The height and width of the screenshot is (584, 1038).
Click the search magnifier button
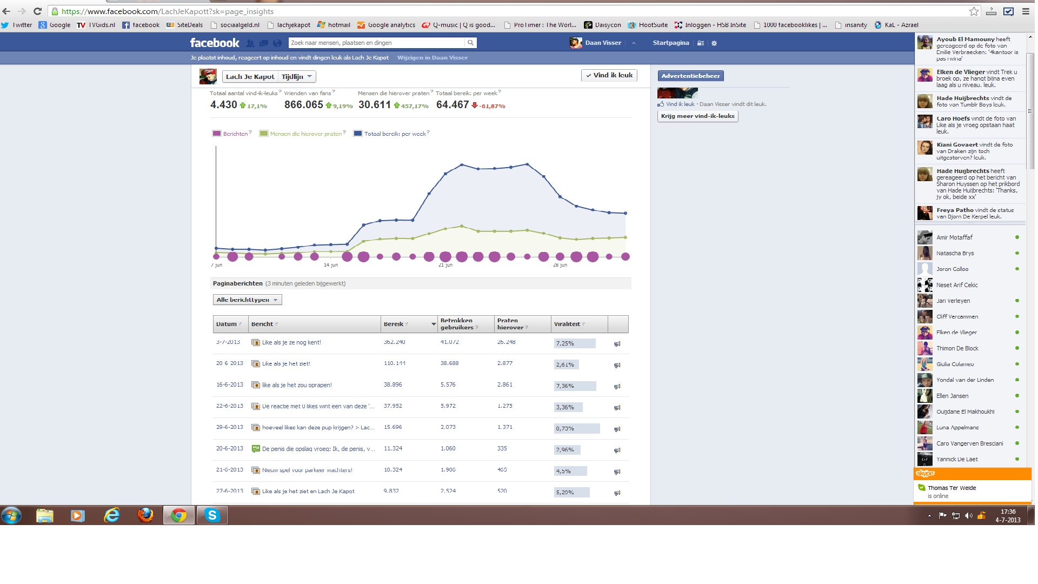471,43
